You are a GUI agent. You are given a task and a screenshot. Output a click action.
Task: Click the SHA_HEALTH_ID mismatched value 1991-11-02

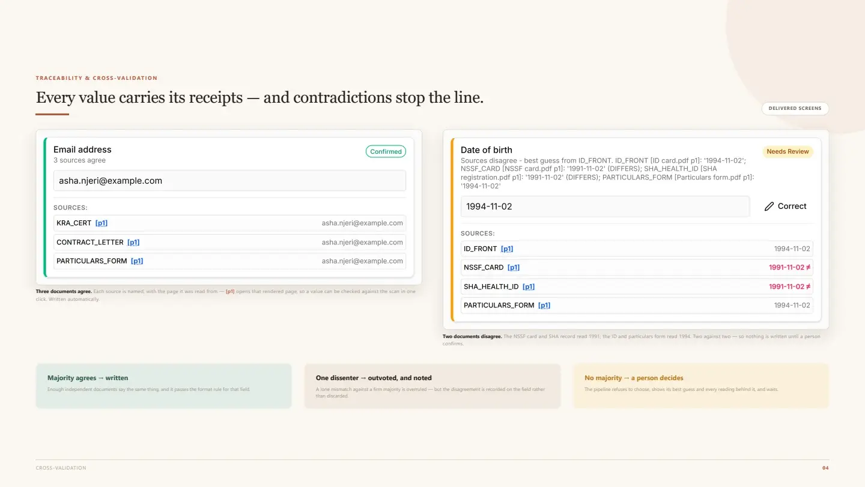click(x=789, y=286)
